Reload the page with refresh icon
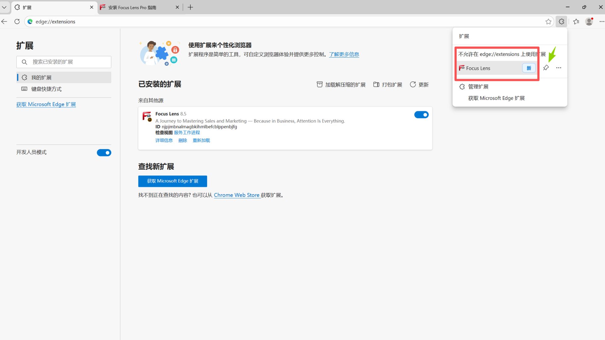605x340 pixels. point(17,21)
